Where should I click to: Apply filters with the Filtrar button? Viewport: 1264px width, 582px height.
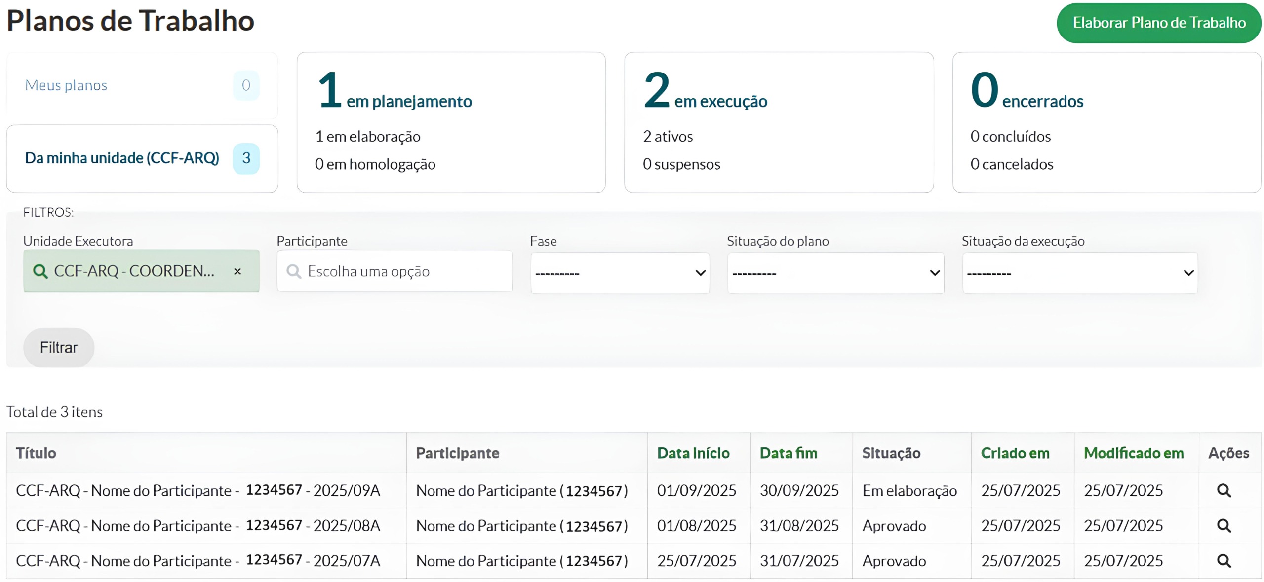pyautogui.click(x=59, y=348)
